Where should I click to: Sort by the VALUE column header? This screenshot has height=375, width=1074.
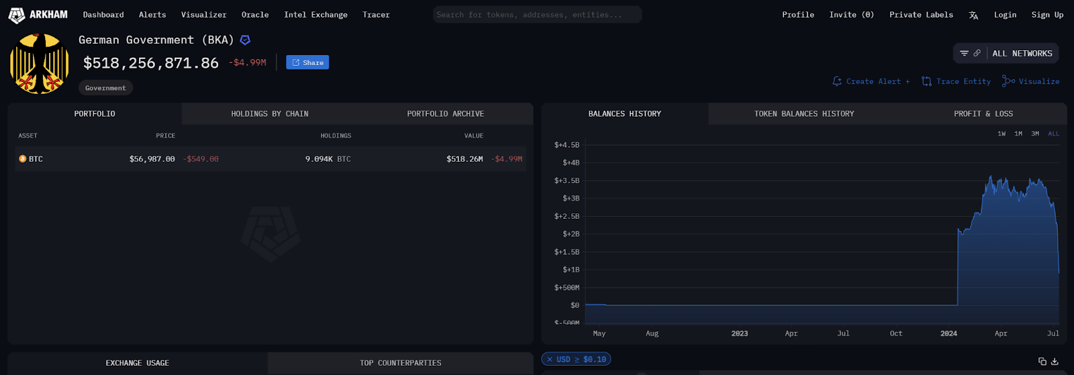click(x=474, y=136)
